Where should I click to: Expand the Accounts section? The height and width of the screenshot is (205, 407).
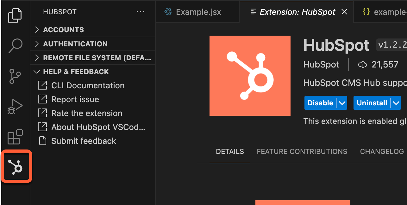pyautogui.click(x=93, y=30)
